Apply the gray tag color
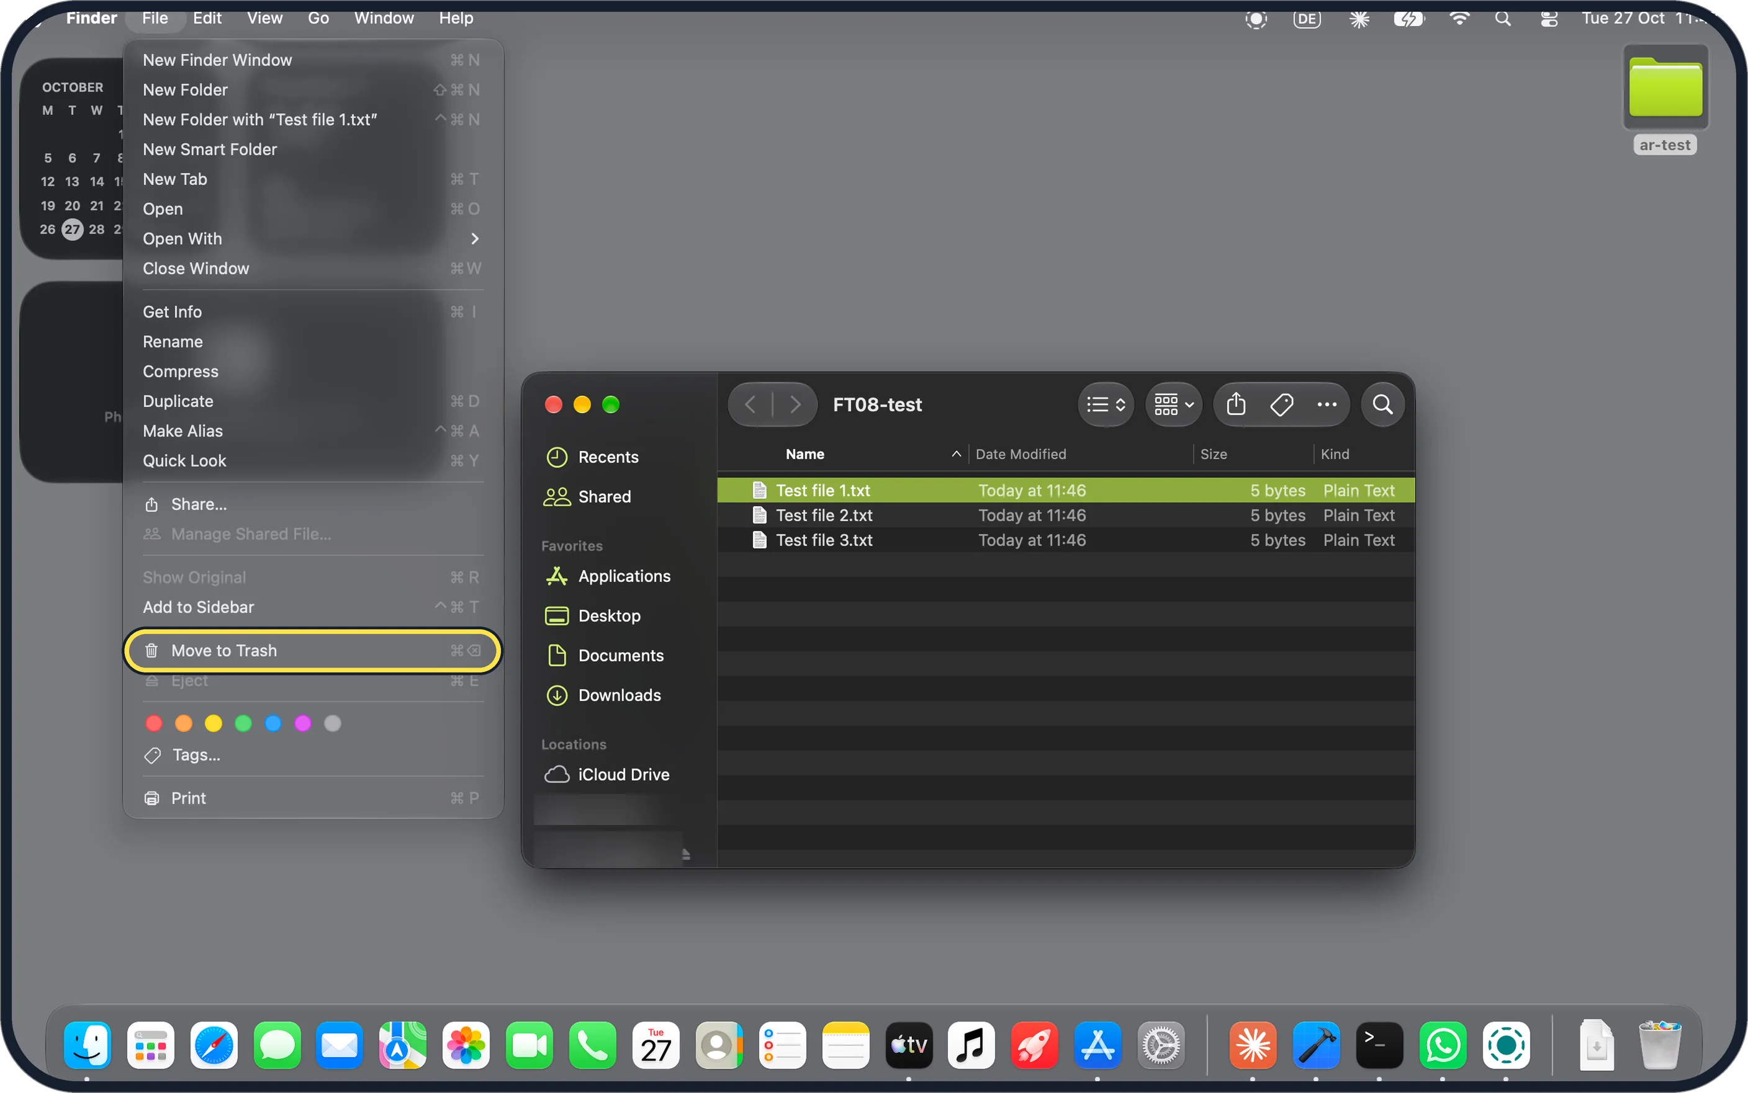 point(333,723)
